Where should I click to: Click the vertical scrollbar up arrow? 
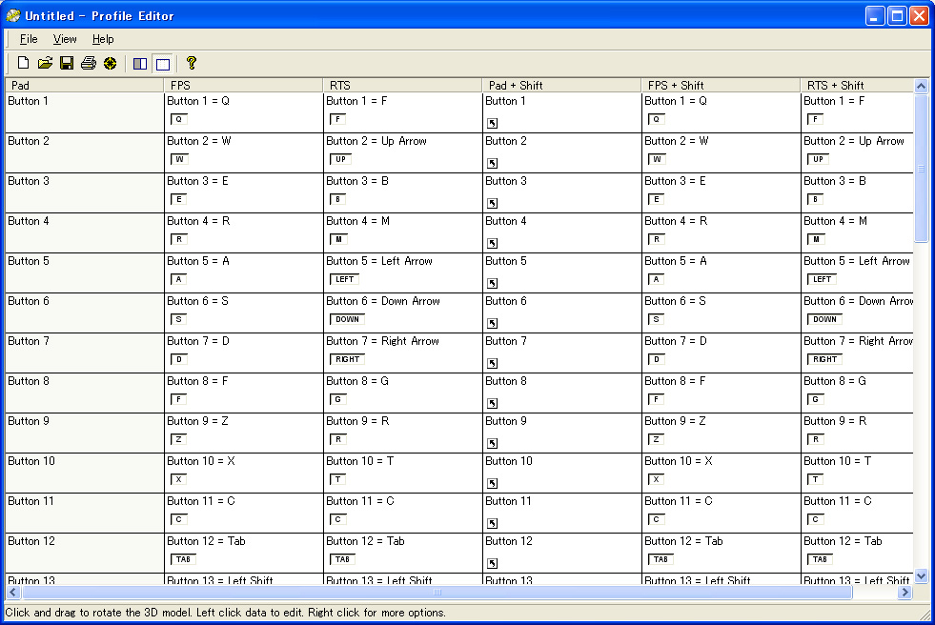pos(922,86)
